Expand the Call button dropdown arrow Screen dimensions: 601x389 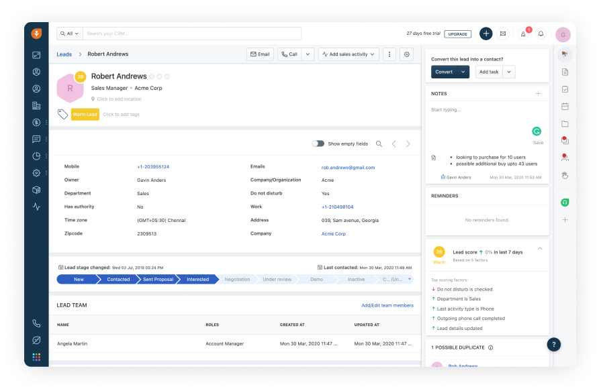tap(308, 54)
